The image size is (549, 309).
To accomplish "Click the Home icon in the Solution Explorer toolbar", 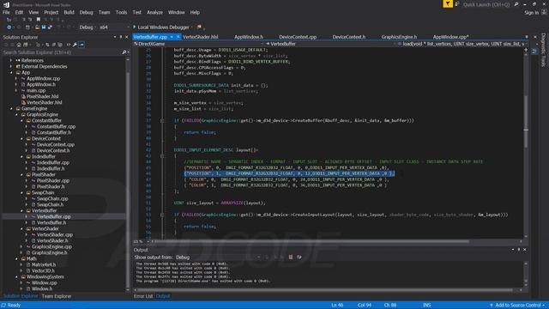I will point(19,45).
